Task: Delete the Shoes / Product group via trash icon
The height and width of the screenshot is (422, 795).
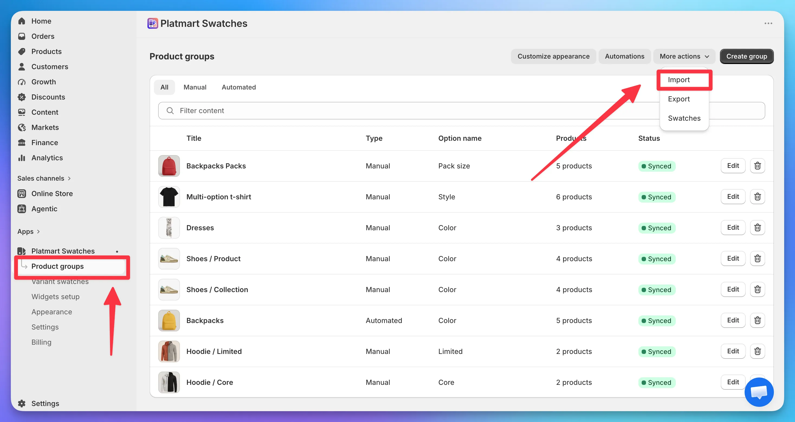Action: point(757,258)
